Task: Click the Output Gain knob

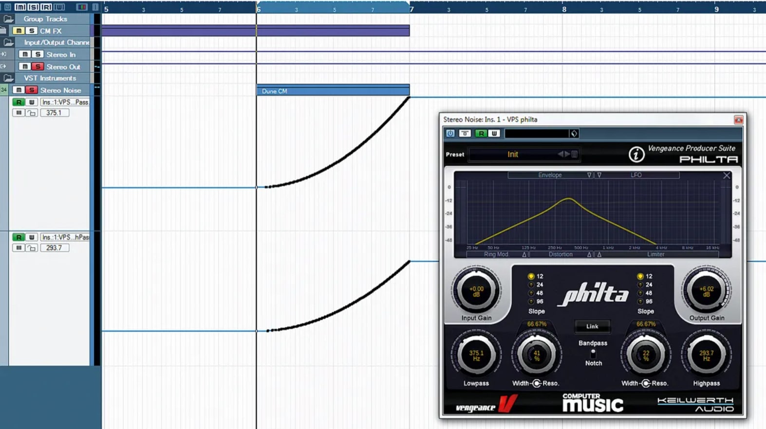Action: click(x=706, y=291)
